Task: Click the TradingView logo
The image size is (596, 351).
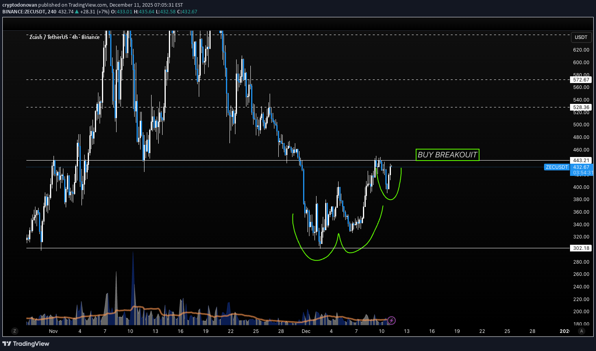Action: (x=26, y=344)
